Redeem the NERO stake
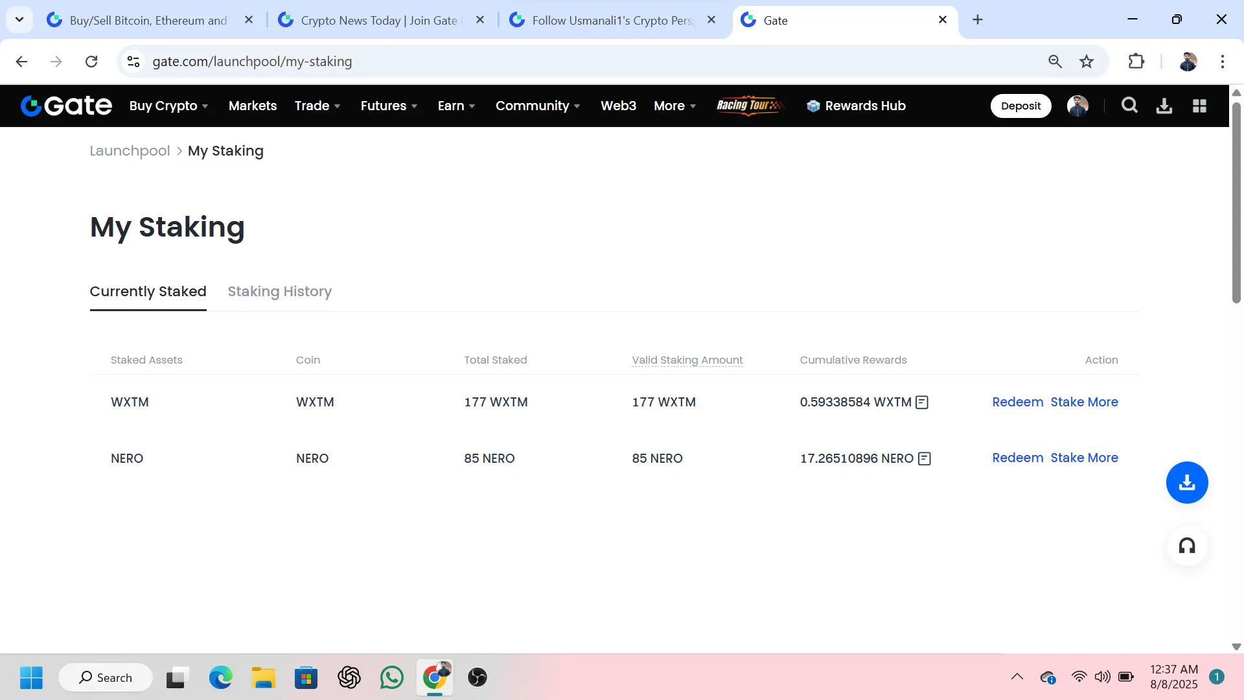Viewport: 1244px width, 700px height. pyautogui.click(x=1017, y=458)
